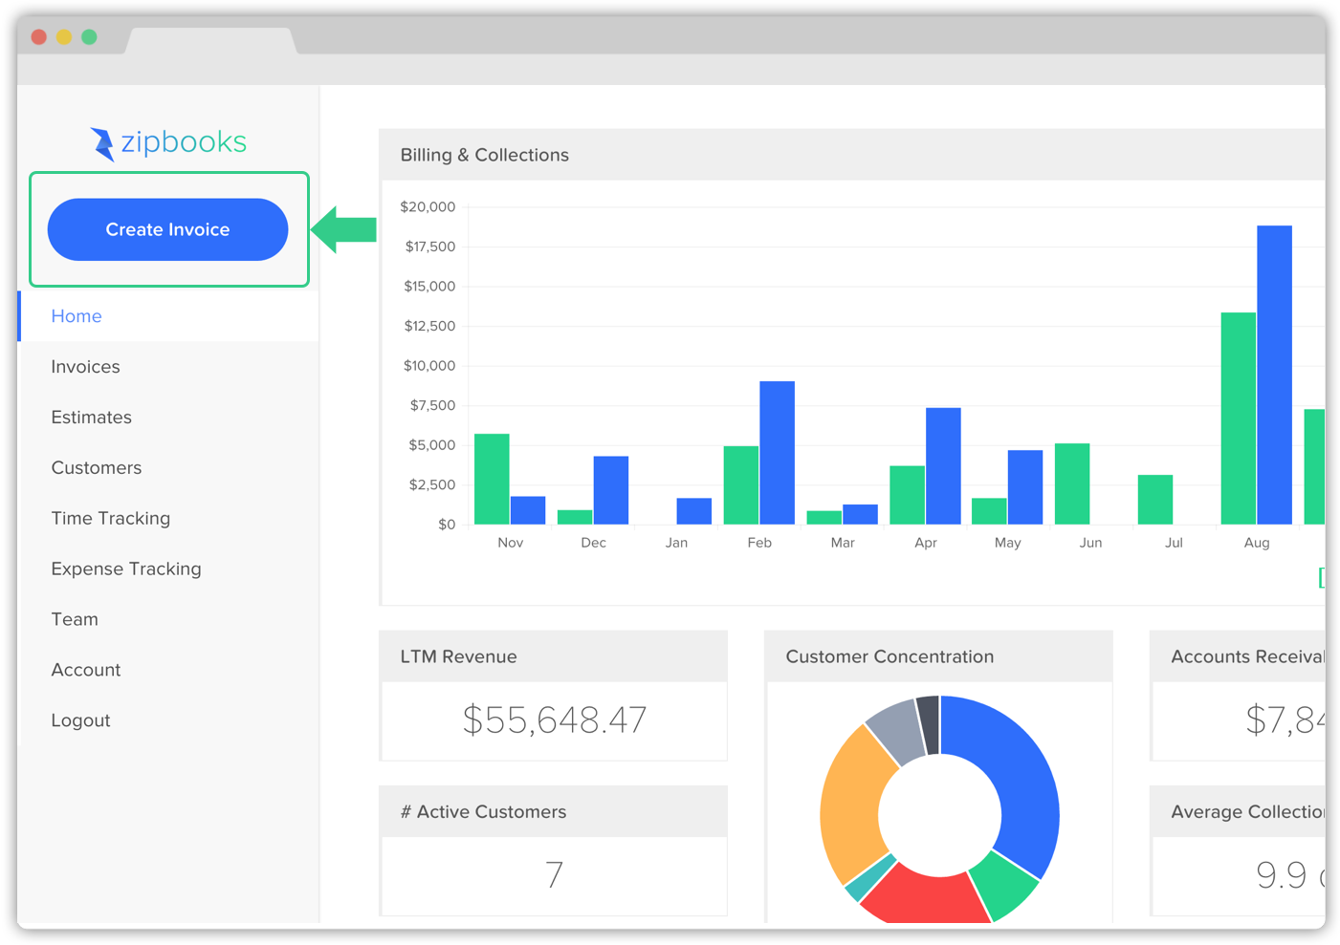
Task: Select Customers in the sidebar
Action: click(x=96, y=468)
